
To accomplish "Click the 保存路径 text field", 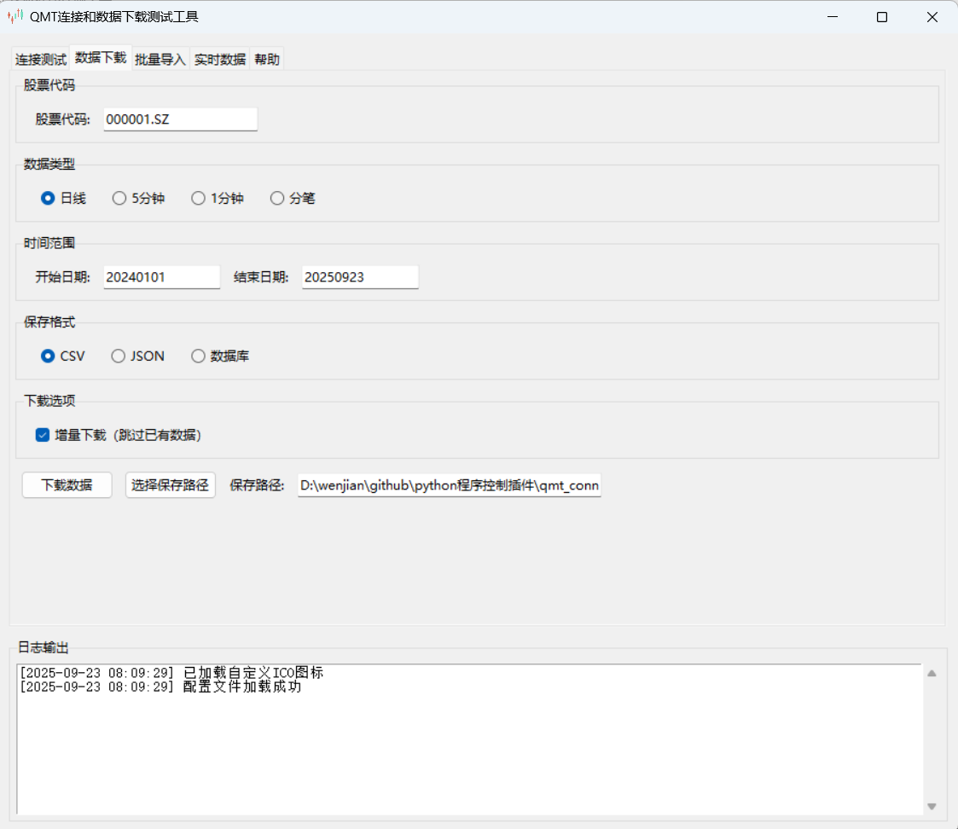I will point(449,485).
